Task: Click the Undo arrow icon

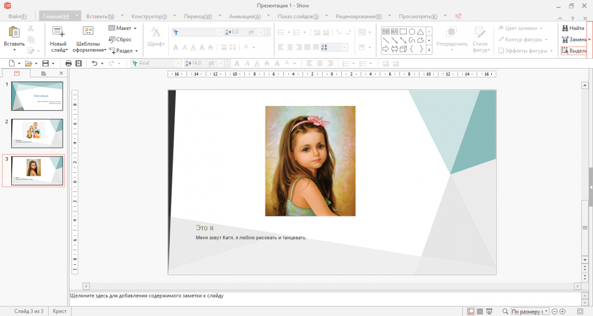Action: [95, 63]
